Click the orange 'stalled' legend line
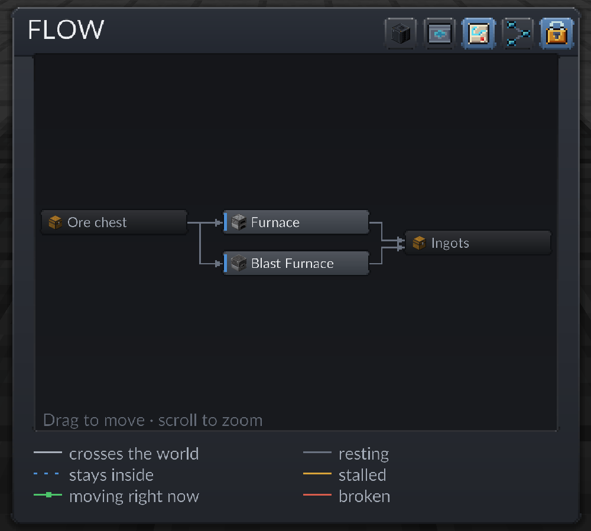The image size is (591, 531). (x=317, y=473)
